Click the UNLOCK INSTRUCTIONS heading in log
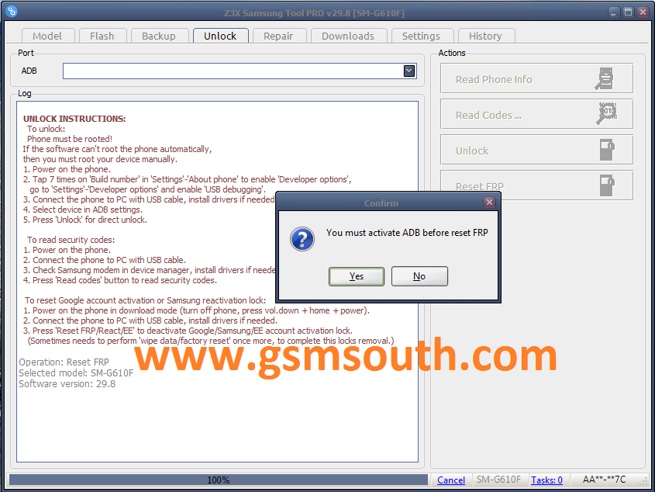The width and height of the screenshot is (655, 492). [x=74, y=119]
